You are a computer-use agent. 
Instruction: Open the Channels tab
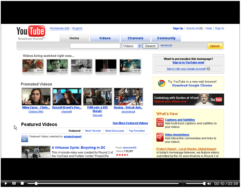(135, 38)
